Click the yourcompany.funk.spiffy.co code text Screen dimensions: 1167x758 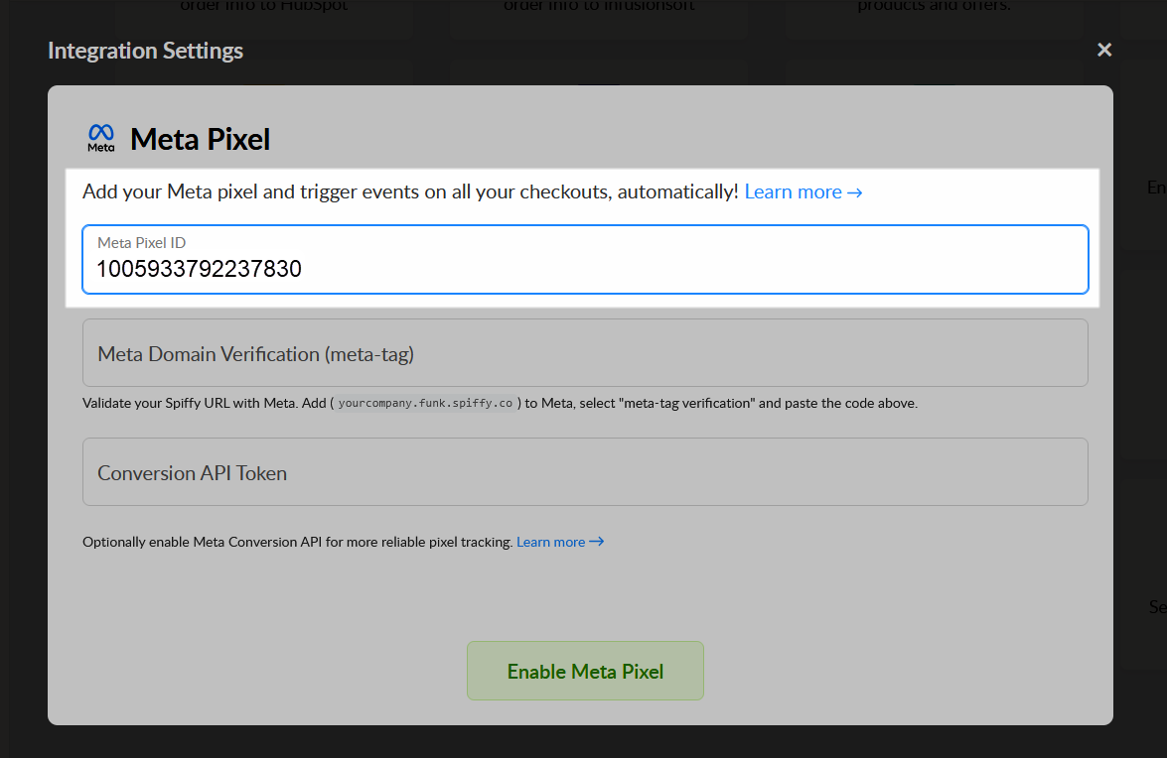(425, 403)
